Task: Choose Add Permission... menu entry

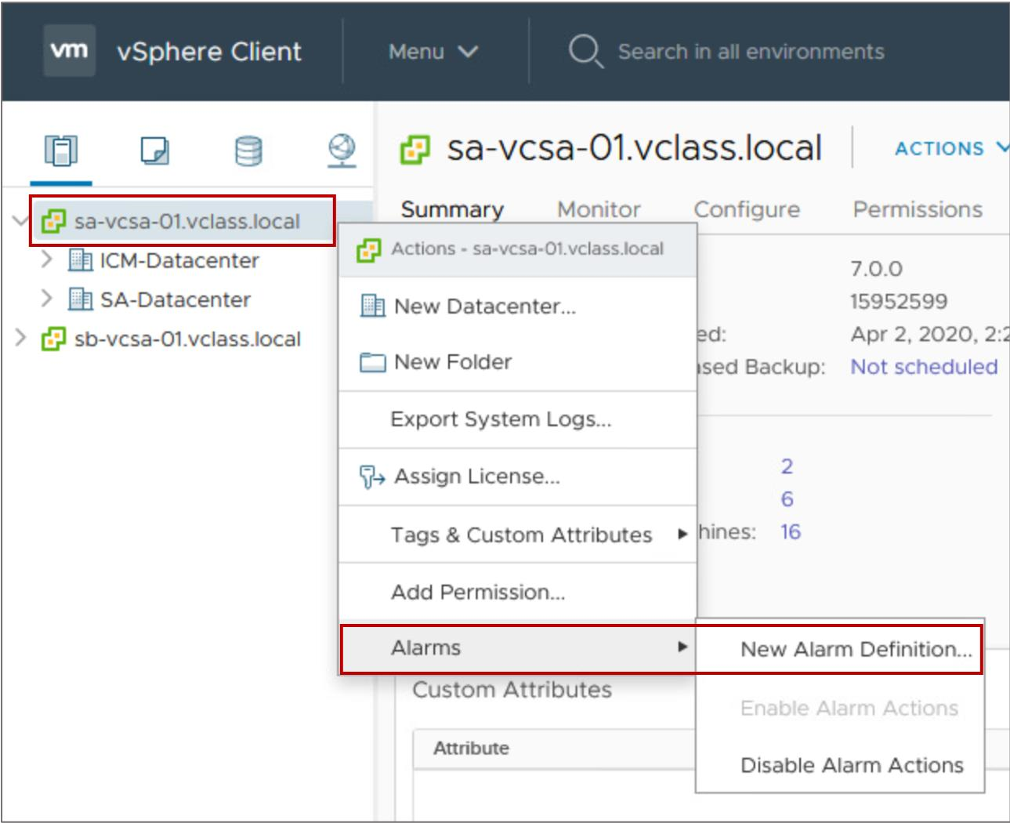Action: coord(518,592)
